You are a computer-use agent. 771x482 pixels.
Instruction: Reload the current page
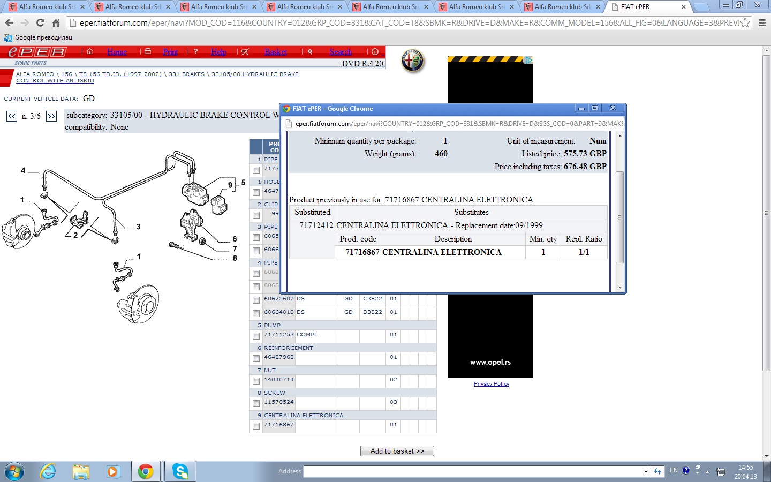point(40,23)
